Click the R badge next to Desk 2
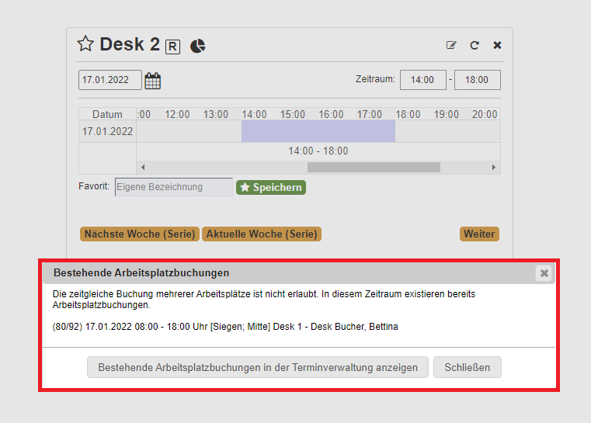 pyautogui.click(x=172, y=47)
